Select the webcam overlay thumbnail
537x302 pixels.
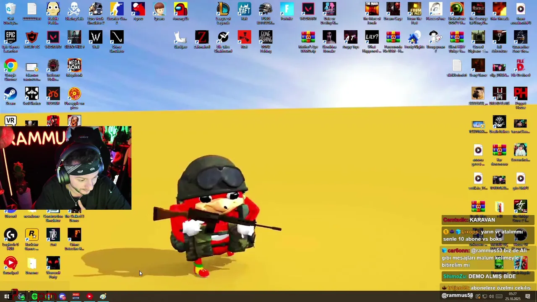click(x=65, y=168)
